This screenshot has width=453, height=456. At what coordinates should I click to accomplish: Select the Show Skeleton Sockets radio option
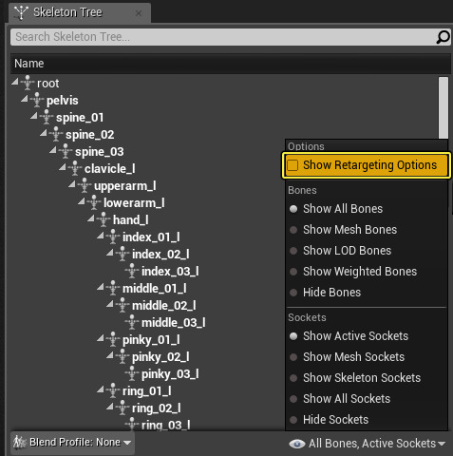coord(293,378)
